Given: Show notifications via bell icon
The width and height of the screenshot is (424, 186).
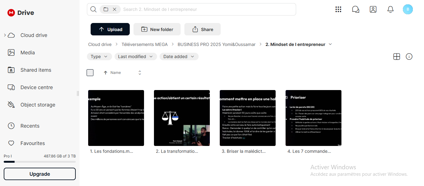Looking at the screenshot, I should (x=390, y=9).
